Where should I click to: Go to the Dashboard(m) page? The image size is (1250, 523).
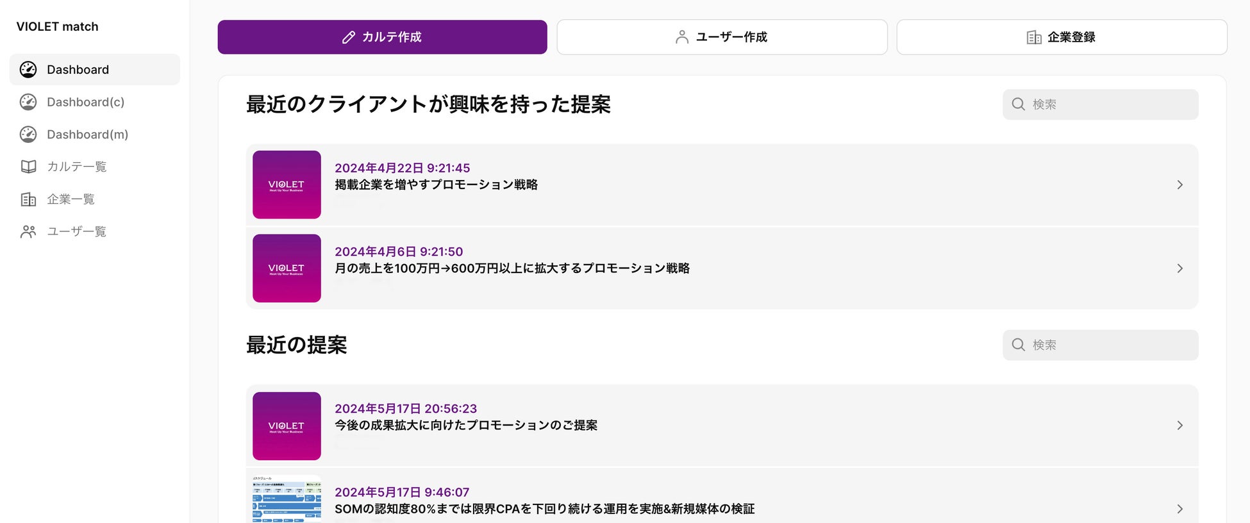95,134
